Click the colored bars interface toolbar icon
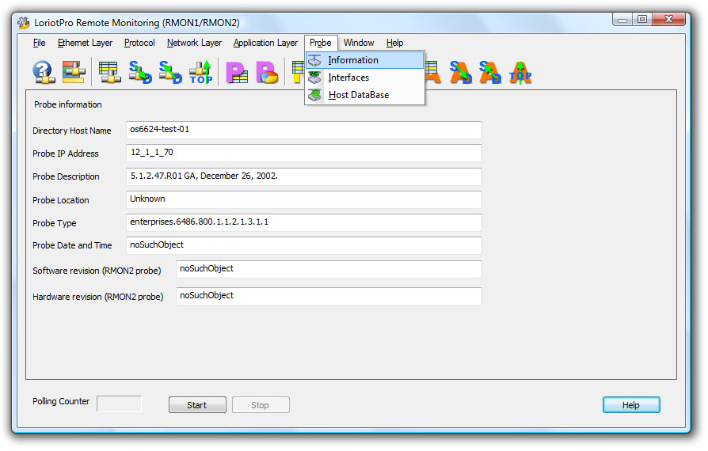708x451 pixels. pyautogui.click(x=74, y=73)
